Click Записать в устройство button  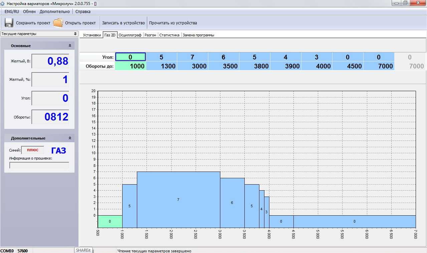pyautogui.click(x=124, y=23)
